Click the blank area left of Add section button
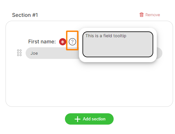The width and height of the screenshot is (175, 134). [x=33, y=119]
